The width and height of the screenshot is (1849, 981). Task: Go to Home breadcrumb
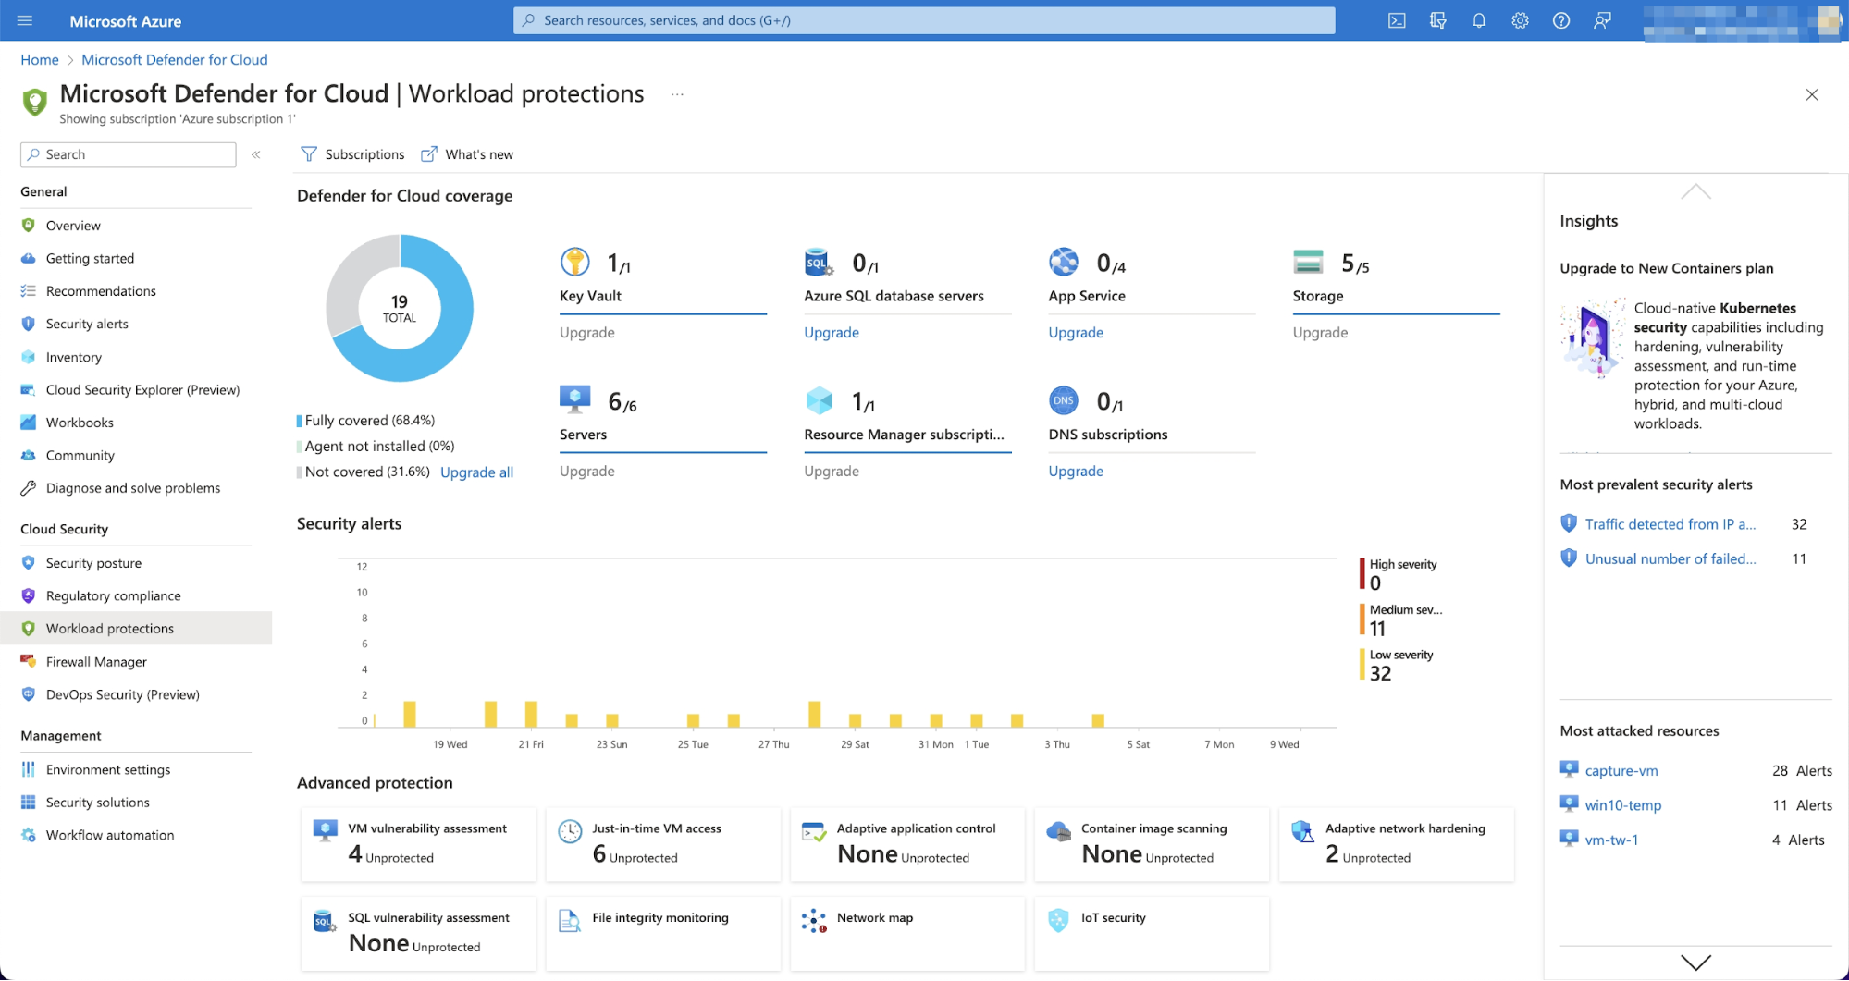tap(40, 60)
